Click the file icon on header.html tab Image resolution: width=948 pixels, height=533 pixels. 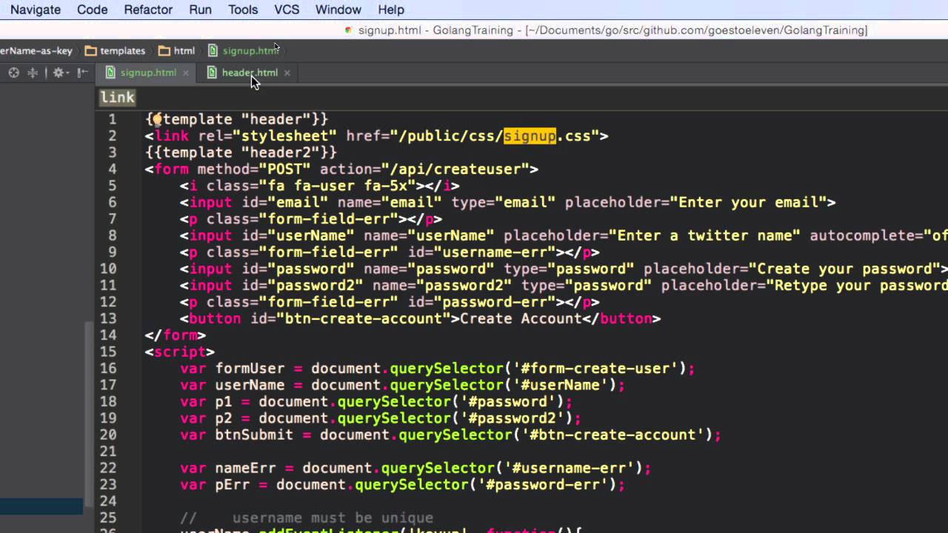[x=212, y=73]
